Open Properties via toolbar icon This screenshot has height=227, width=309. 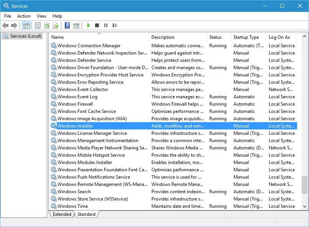(38, 26)
